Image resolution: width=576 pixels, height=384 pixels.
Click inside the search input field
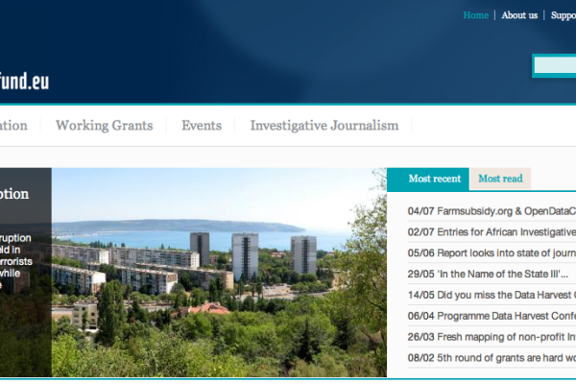[x=556, y=65]
